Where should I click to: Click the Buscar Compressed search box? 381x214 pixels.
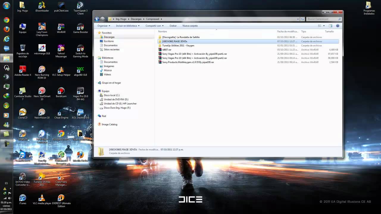click(x=324, y=19)
